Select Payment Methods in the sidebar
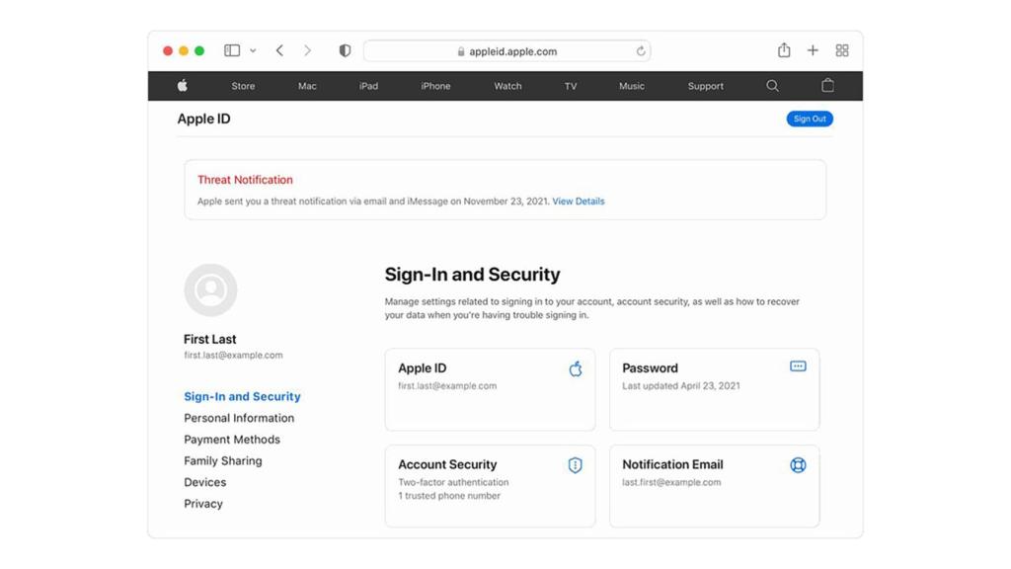 tap(232, 440)
